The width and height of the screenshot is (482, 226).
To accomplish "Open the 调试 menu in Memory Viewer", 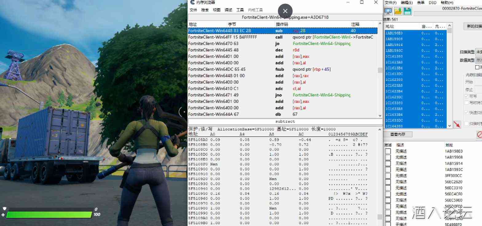I will point(228,10).
